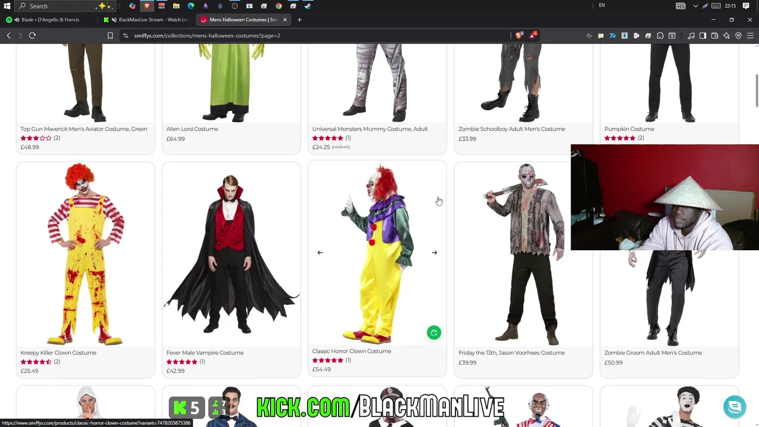The width and height of the screenshot is (759, 427).
Task: Click the £39.99 Jason Voorhees price
Action: (x=467, y=362)
